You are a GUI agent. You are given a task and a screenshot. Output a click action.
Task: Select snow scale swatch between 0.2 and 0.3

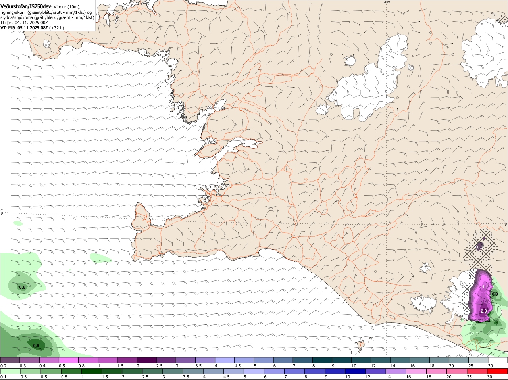point(10,360)
